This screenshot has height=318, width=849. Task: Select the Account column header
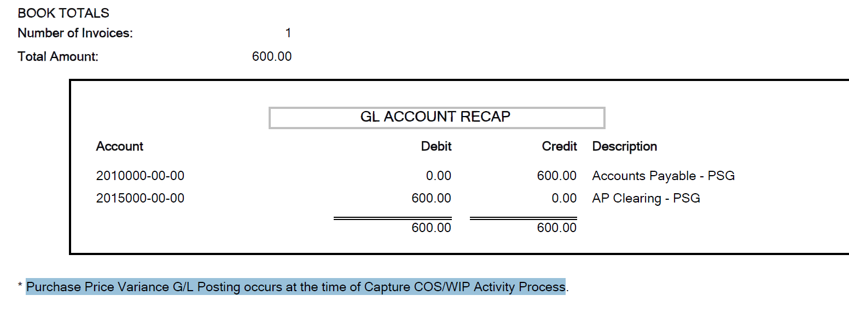120,146
